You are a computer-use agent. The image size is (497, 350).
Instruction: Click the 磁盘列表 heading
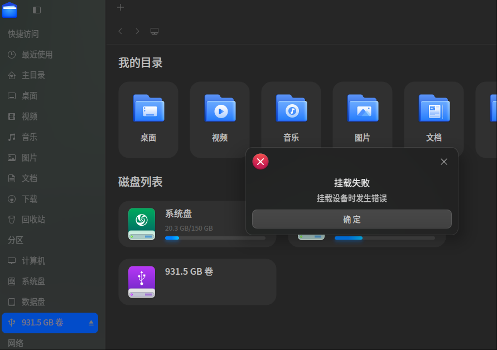point(141,182)
